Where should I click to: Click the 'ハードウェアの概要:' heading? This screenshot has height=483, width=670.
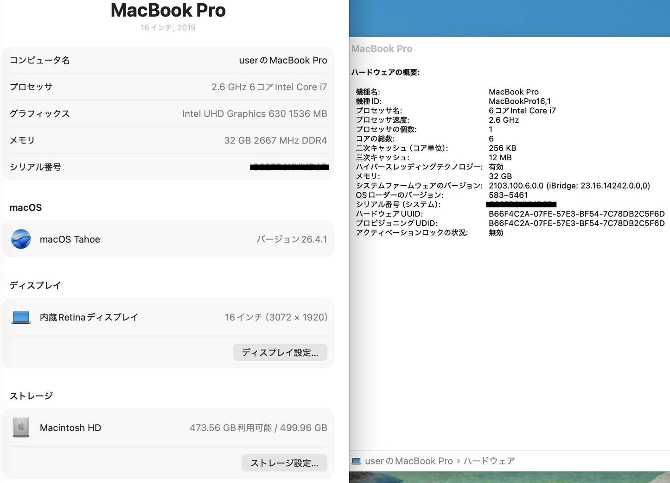pyautogui.click(x=385, y=72)
